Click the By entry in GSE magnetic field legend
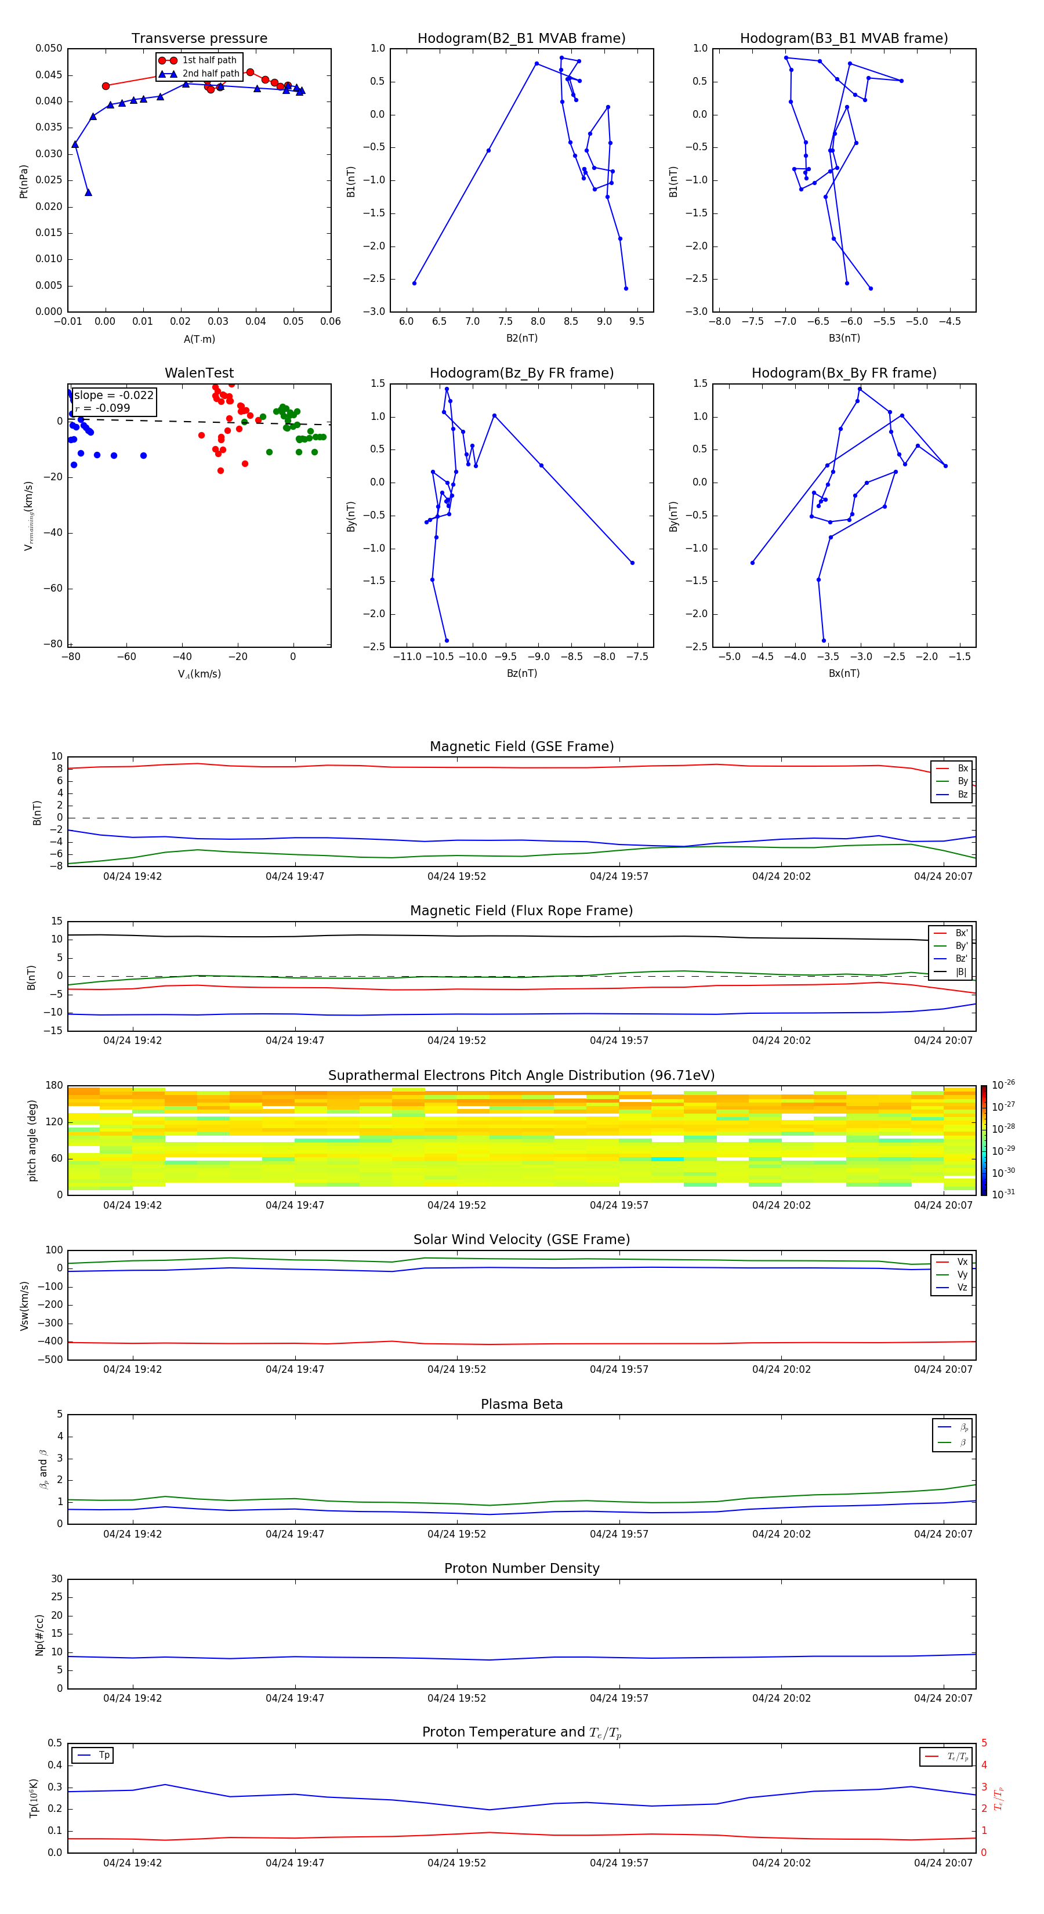Viewport: 1044px width, 1914px height. tap(952, 782)
